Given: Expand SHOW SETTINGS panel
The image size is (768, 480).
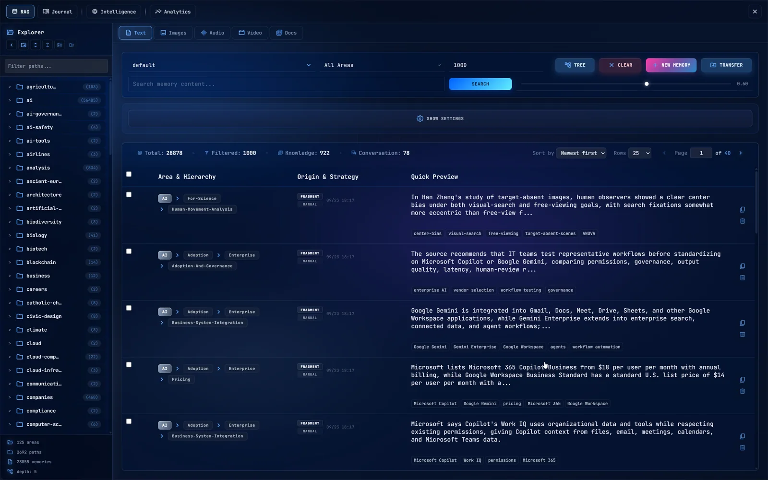Looking at the screenshot, I should tap(440, 119).
